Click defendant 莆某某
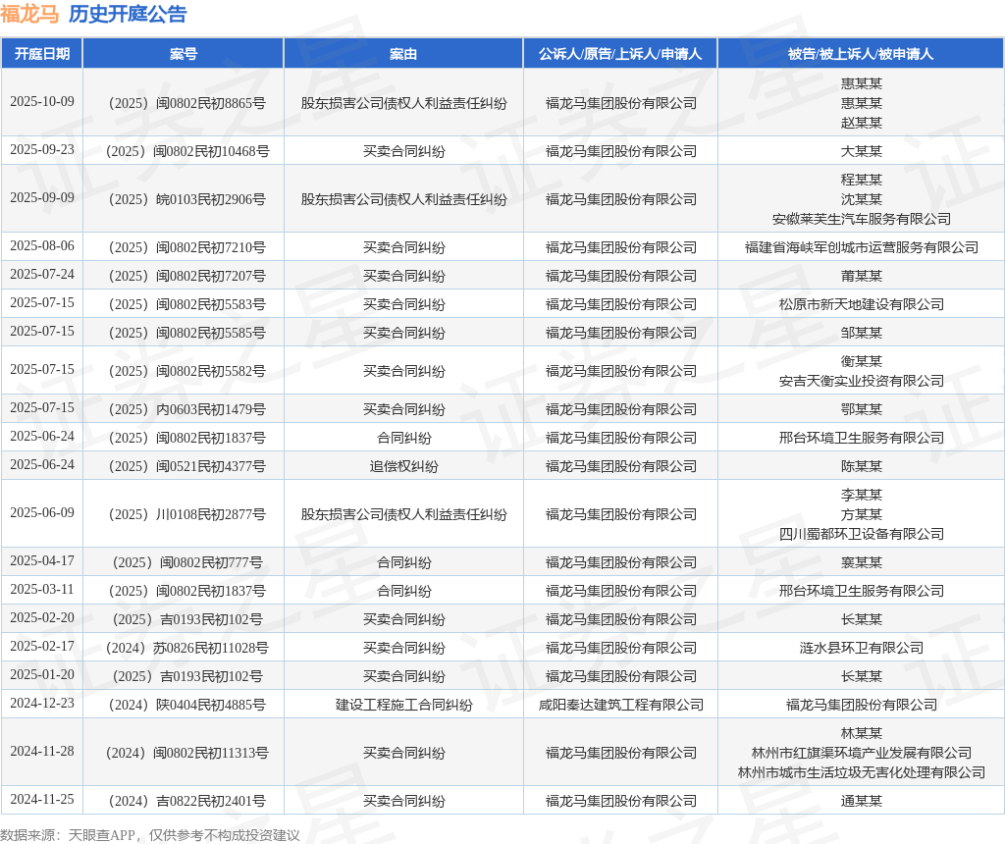The image size is (1005, 844). pos(862,276)
